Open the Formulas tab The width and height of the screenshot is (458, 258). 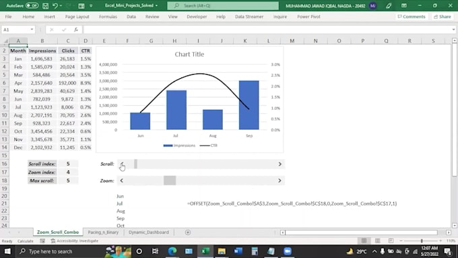(x=108, y=17)
